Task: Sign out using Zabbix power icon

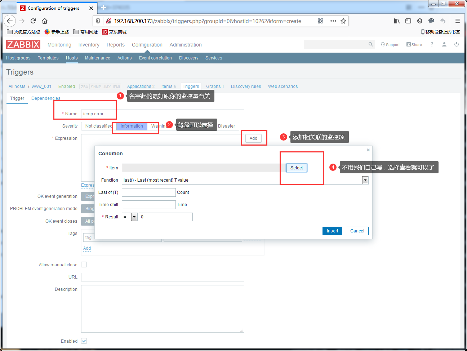Action: pyautogui.click(x=457, y=44)
